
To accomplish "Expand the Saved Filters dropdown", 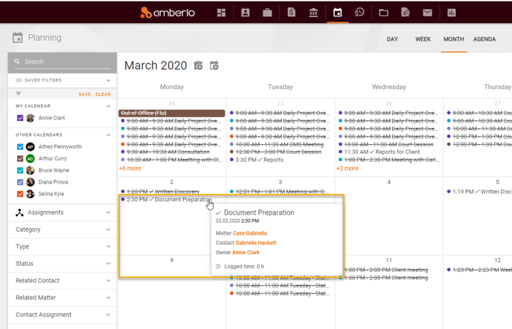I will [x=108, y=80].
